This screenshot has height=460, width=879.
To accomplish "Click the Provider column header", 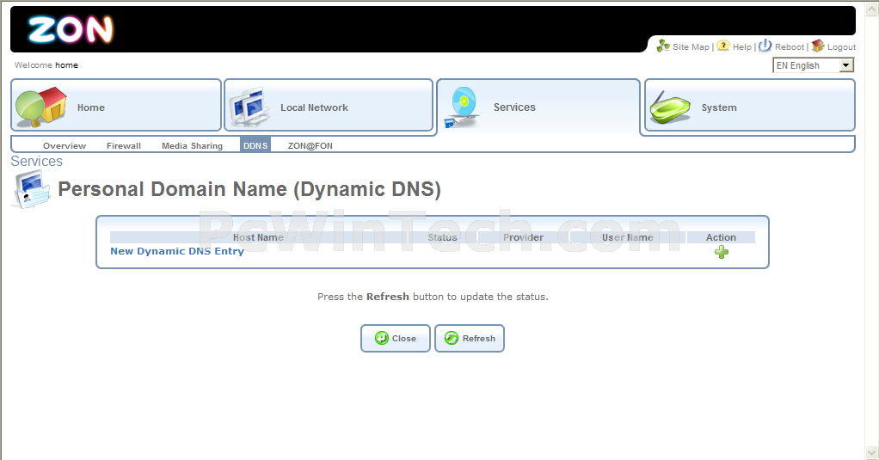I will point(523,237).
